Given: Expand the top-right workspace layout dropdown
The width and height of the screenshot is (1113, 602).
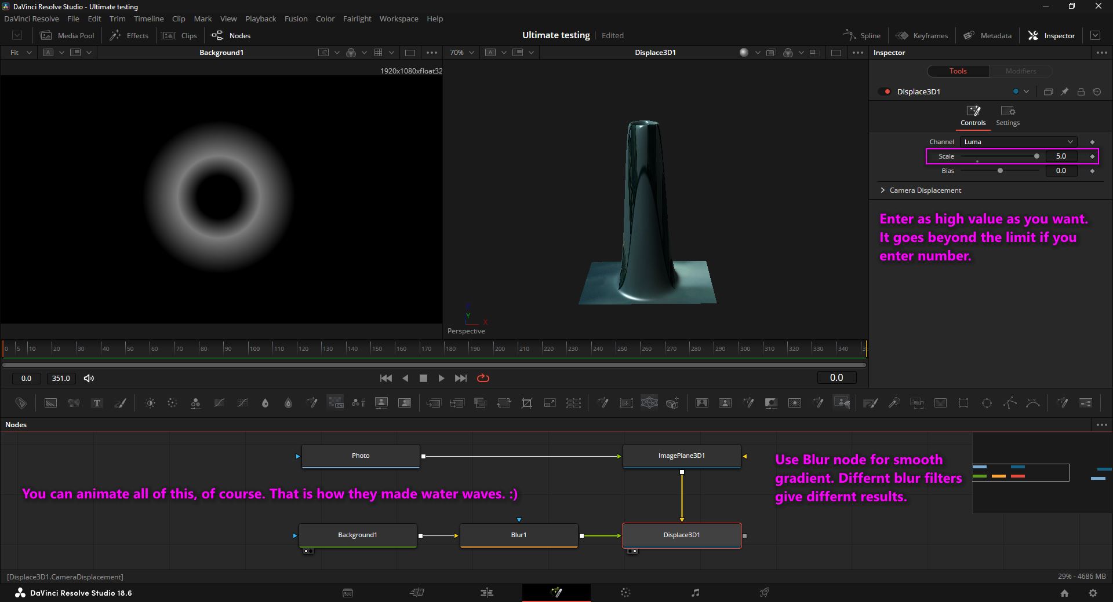Looking at the screenshot, I should (1095, 35).
